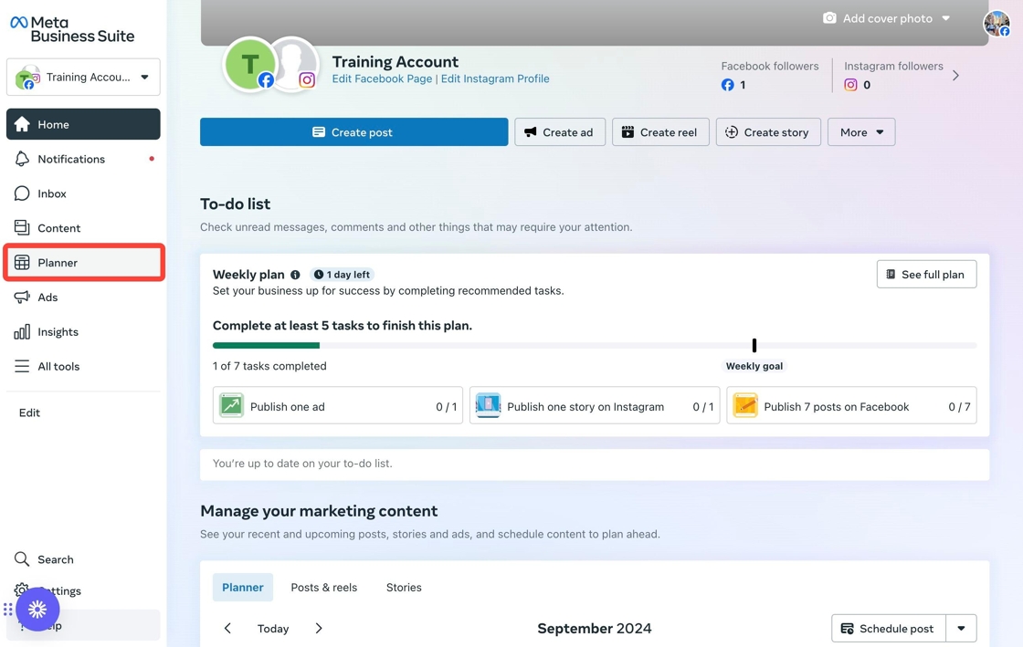1023x647 pixels.
Task: Select the Planner tab in marketing content
Action: tap(243, 587)
